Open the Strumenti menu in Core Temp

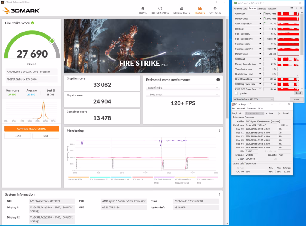[251, 109]
